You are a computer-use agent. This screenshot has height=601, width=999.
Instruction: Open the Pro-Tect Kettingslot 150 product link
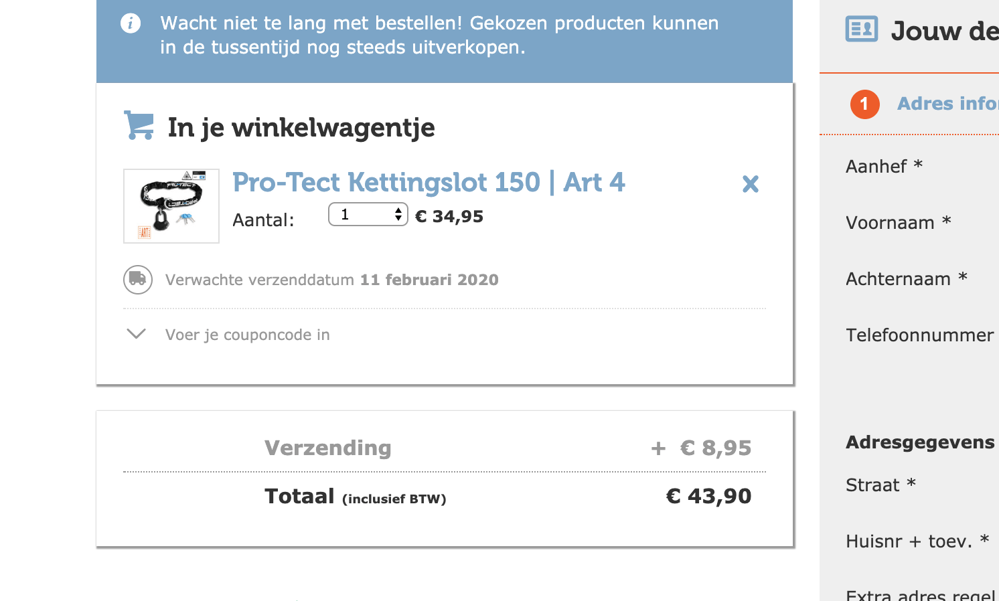[428, 182]
